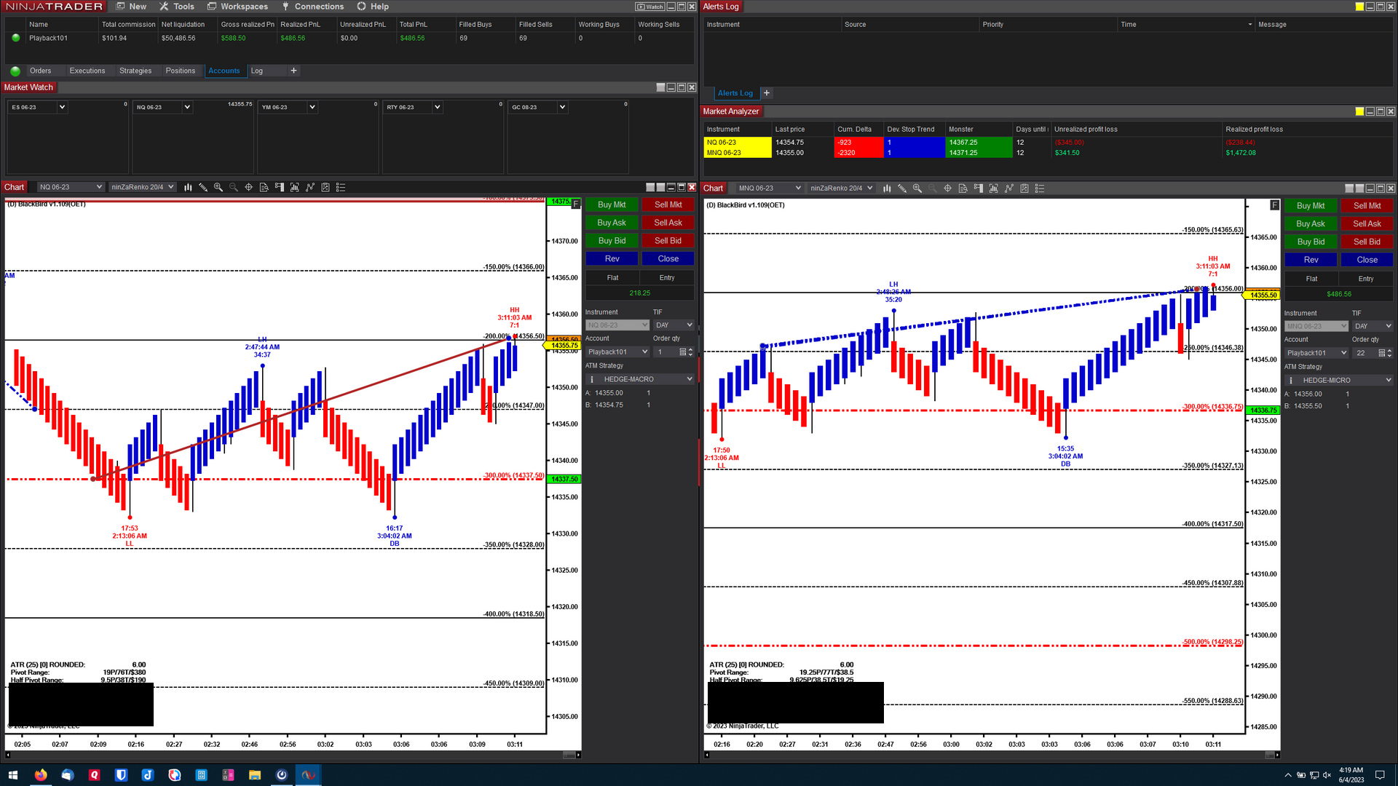1398x786 pixels.
Task: Open Playback101 account dropdown in left Chart Trader
Action: (x=617, y=352)
